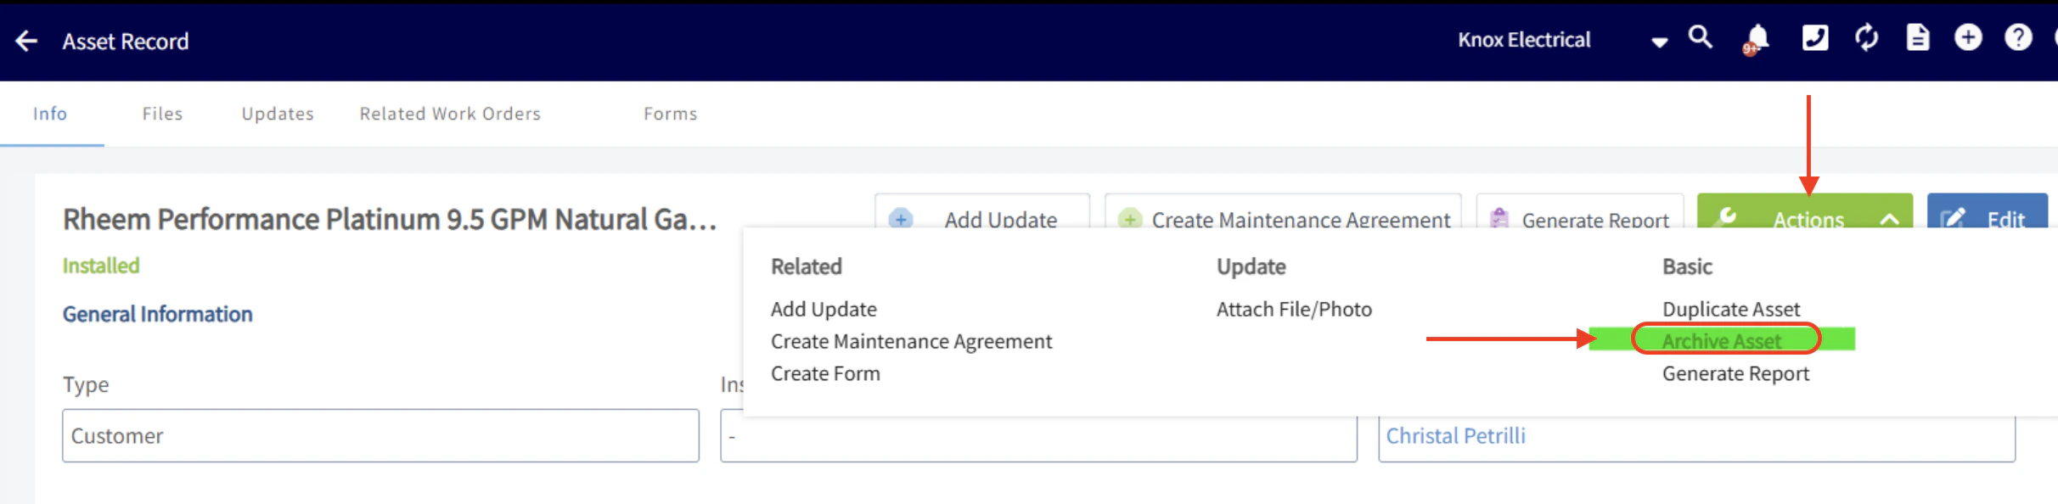Open the help question mark icon
Screen dimensions: 2058x504
pyautogui.click(x=2018, y=38)
